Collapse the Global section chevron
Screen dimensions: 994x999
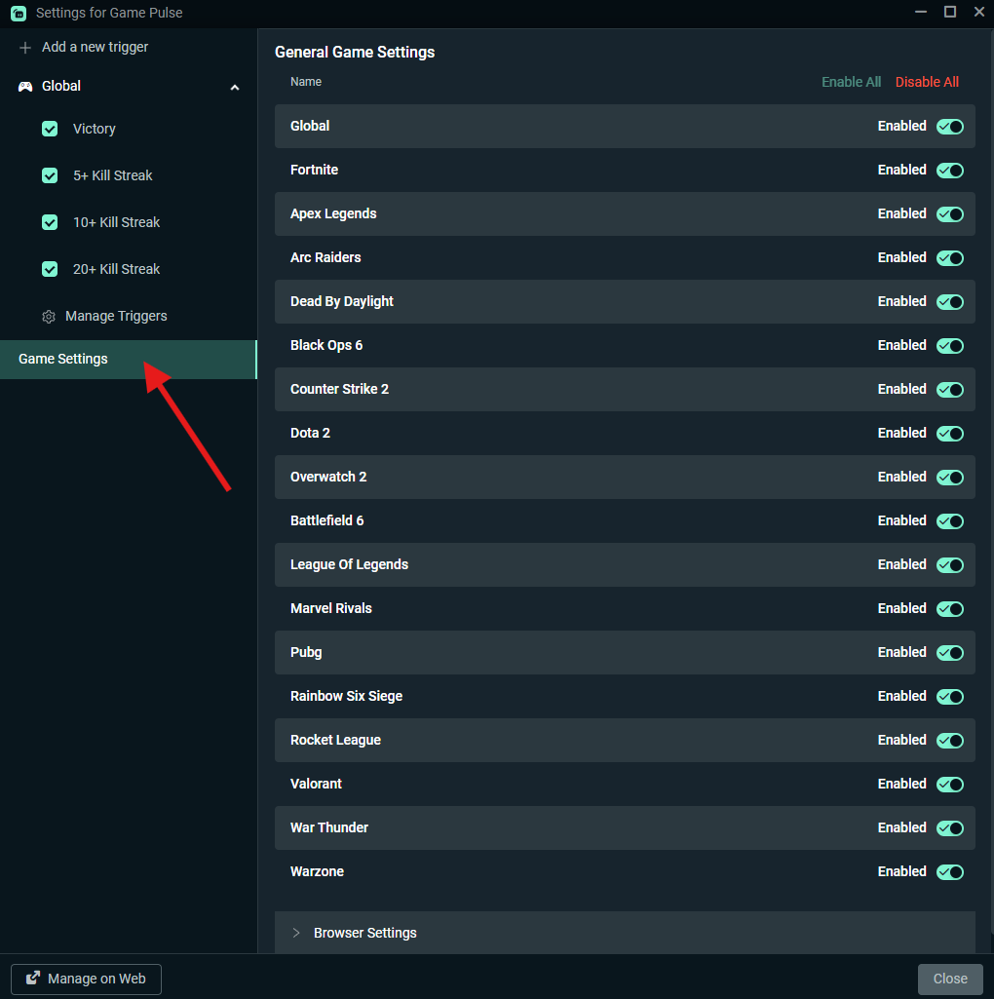[x=235, y=88]
